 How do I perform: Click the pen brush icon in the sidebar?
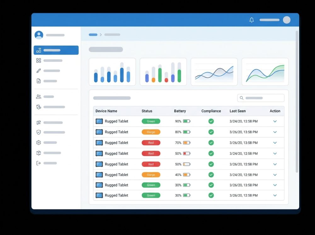tap(38, 71)
